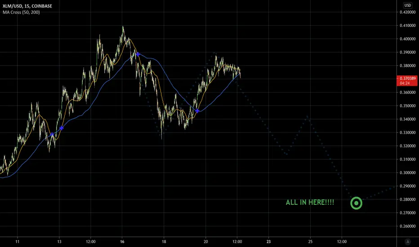
Task: Click the date label 25 on time axis
Action: [x=310, y=242]
